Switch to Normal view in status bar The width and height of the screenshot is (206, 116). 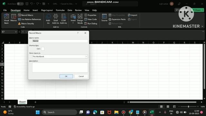tap(161, 107)
